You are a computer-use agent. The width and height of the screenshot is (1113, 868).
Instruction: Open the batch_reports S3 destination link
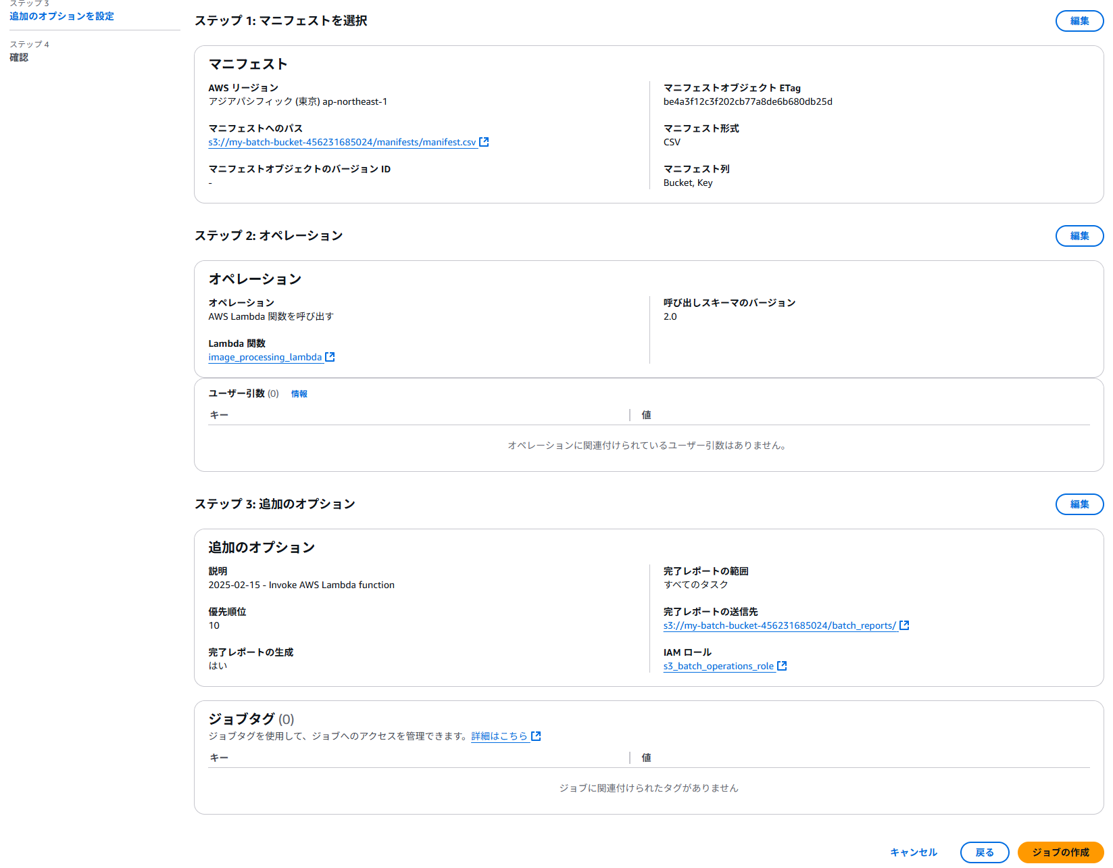tap(780, 625)
